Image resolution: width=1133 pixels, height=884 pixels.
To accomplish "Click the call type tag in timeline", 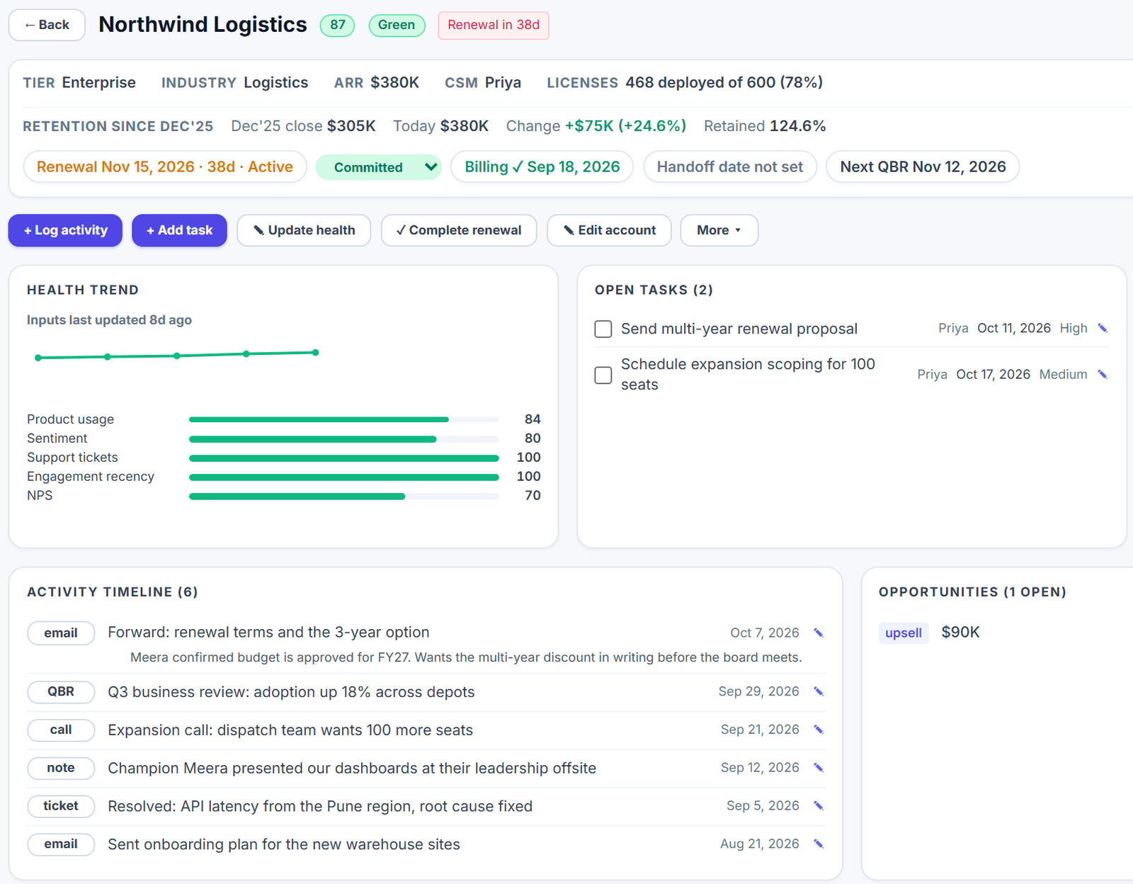I will [x=61, y=730].
